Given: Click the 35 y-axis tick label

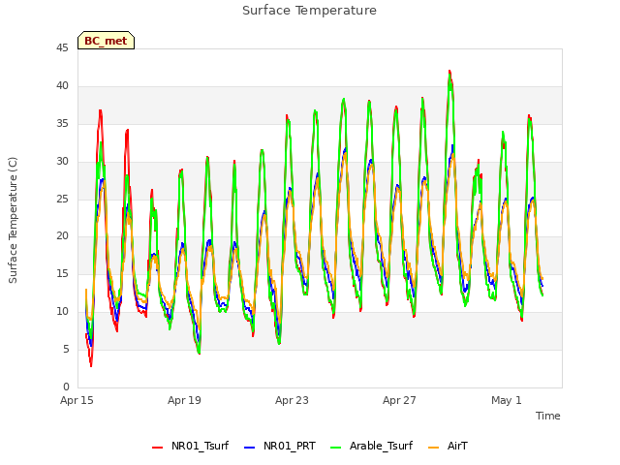Looking at the screenshot, I should [62, 124].
